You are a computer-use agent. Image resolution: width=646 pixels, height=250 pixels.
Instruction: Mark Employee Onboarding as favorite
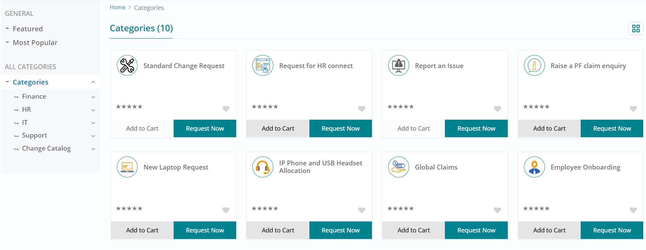click(633, 210)
